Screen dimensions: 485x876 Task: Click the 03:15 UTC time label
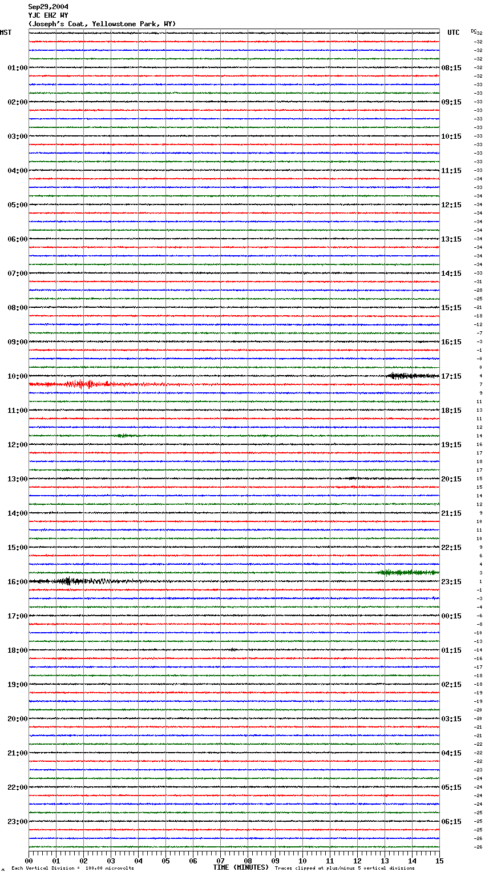(451, 719)
